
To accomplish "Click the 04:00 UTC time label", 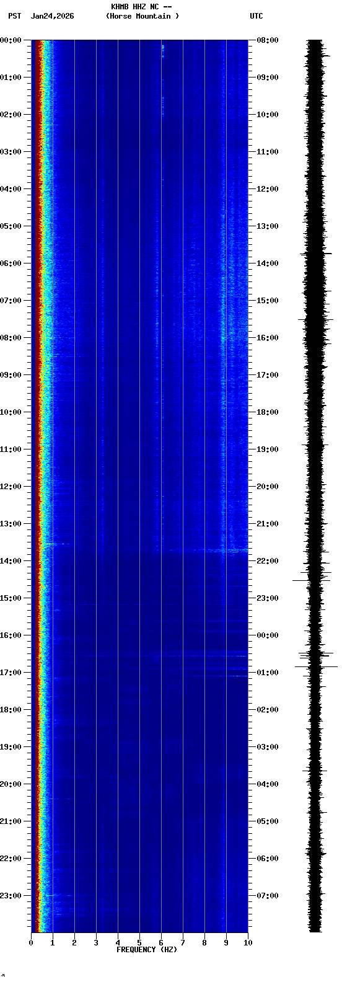I will pyautogui.click(x=267, y=784).
